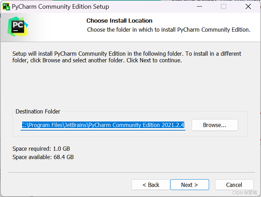Screen dimensions: 261x197
Task: Minimize the PyCharm setup window
Action: tap(199, 7)
